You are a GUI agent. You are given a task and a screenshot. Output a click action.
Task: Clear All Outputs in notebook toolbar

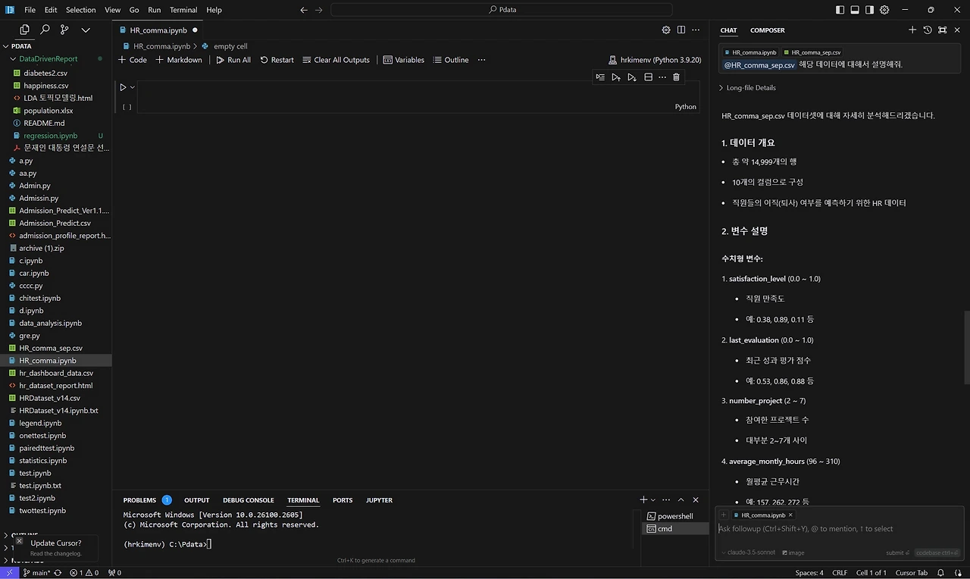[336, 60]
